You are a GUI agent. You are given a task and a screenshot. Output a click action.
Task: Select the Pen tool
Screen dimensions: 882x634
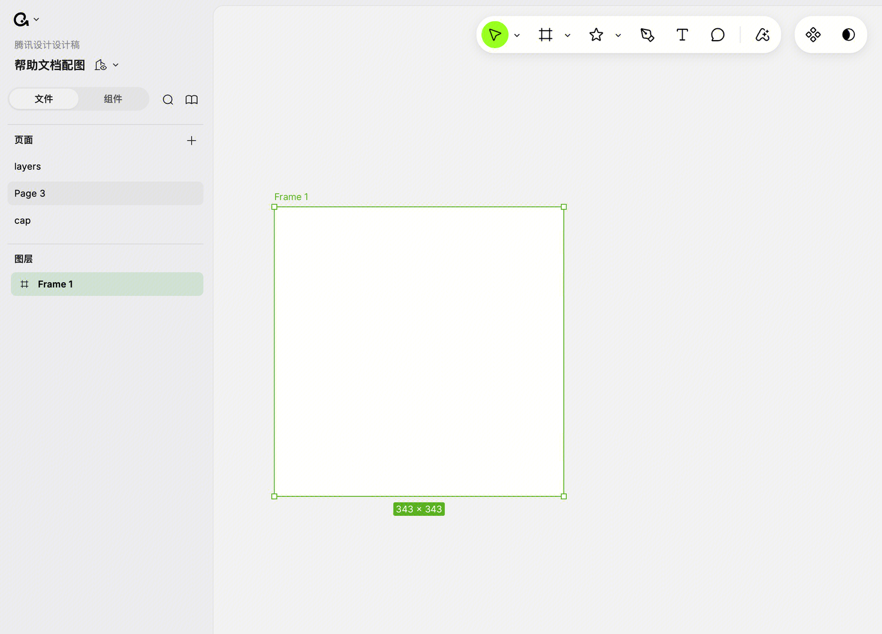[647, 35]
